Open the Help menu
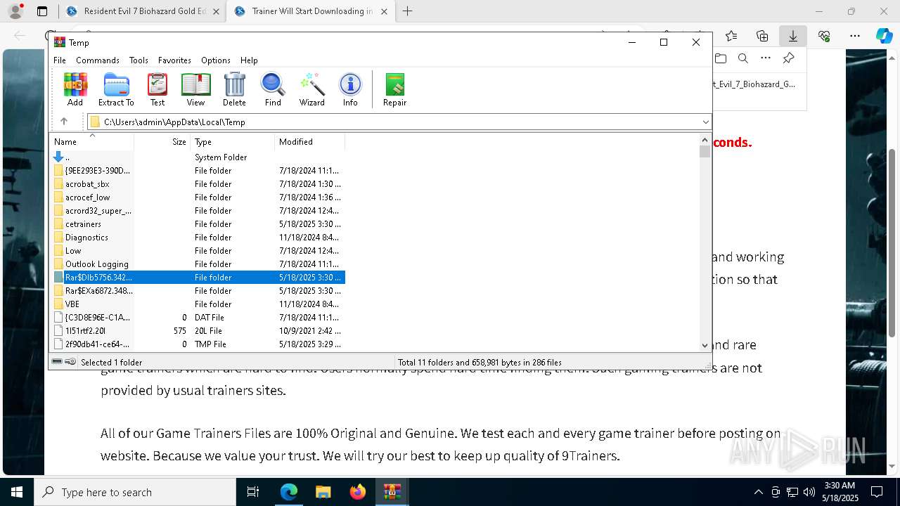Image resolution: width=900 pixels, height=506 pixels. point(249,60)
